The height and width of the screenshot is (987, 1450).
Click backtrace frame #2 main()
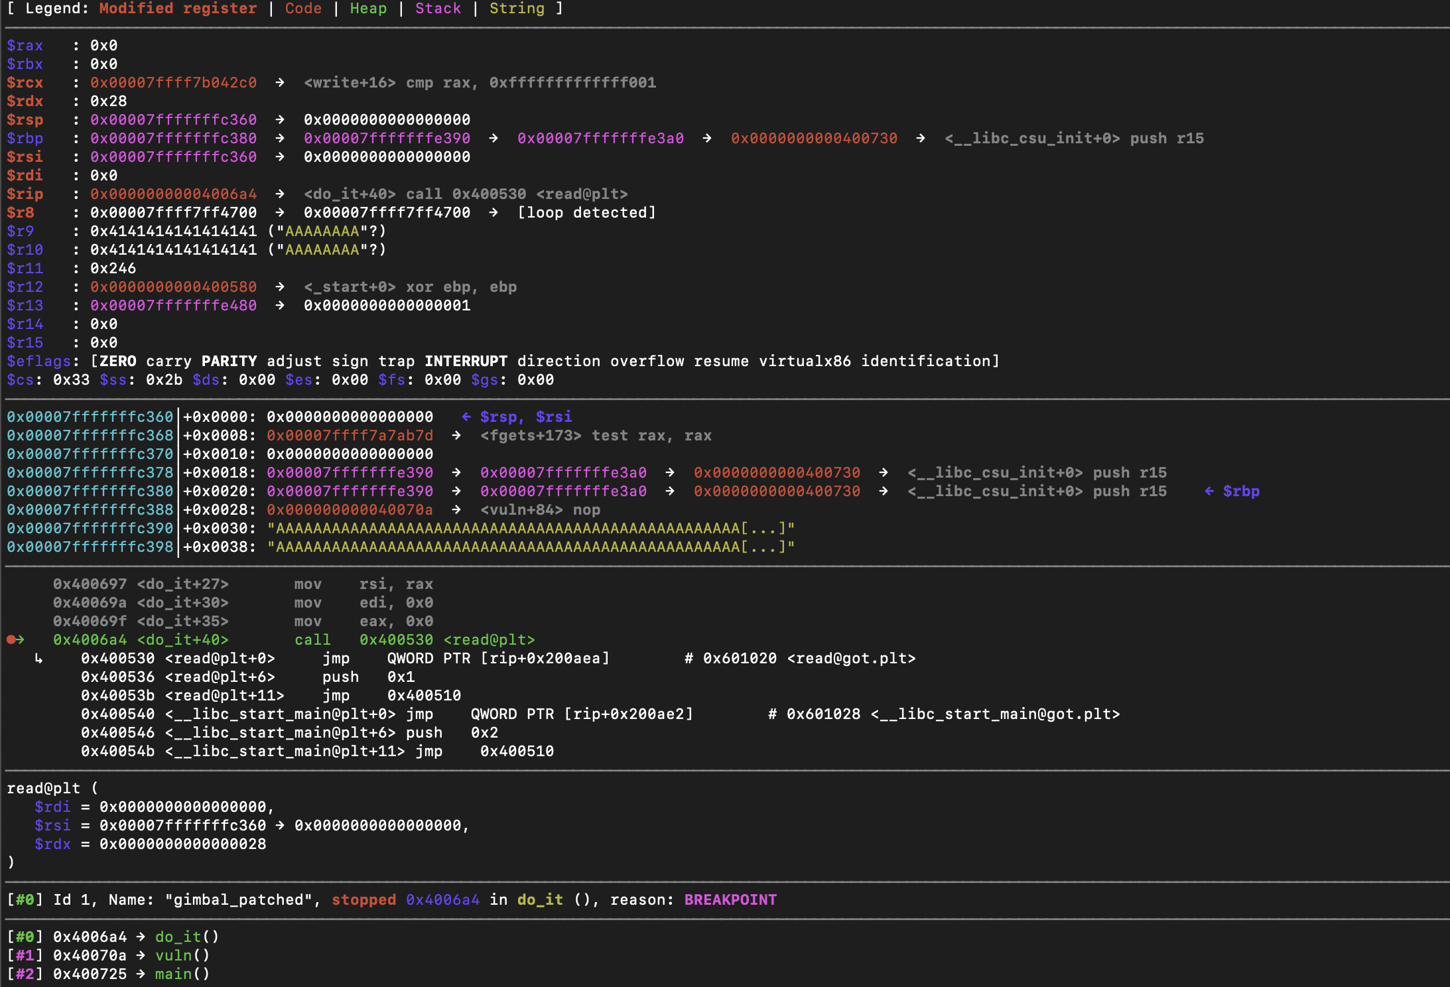(108, 974)
